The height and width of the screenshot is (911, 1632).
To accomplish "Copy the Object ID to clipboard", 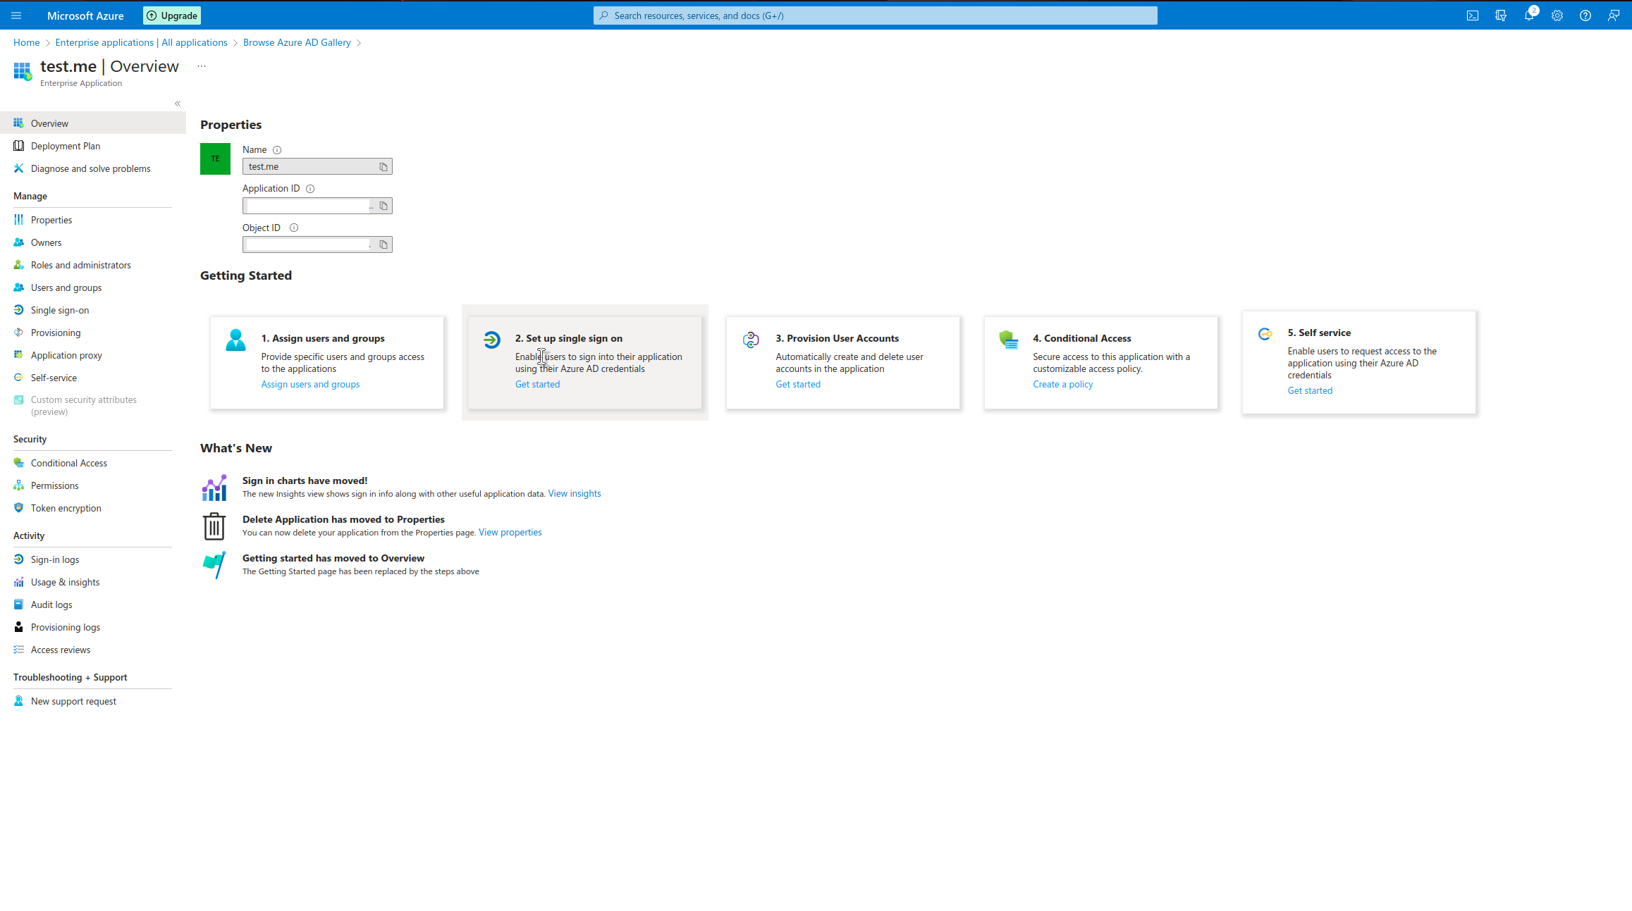I will [384, 244].
